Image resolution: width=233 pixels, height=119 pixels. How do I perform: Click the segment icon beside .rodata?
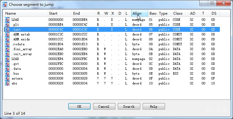tap(7, 44)
